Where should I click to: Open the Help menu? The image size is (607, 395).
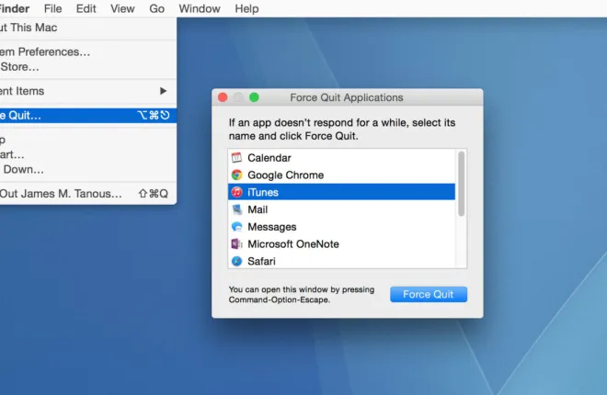pos(246,8)
